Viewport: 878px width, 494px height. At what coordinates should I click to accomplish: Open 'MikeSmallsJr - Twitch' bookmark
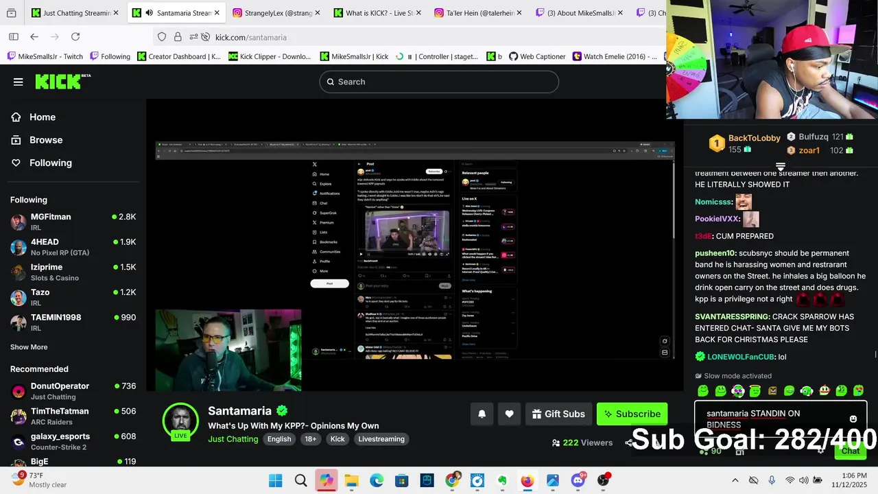45,56
